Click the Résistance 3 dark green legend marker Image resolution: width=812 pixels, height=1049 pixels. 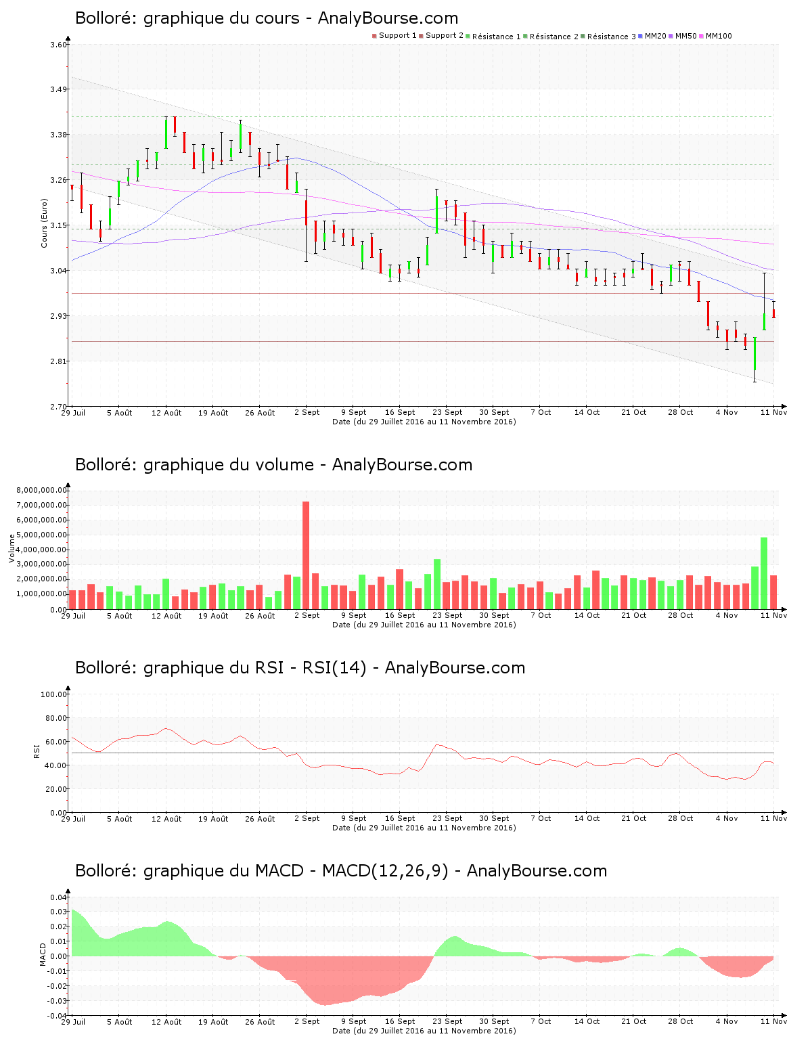[x=582, y=35]
